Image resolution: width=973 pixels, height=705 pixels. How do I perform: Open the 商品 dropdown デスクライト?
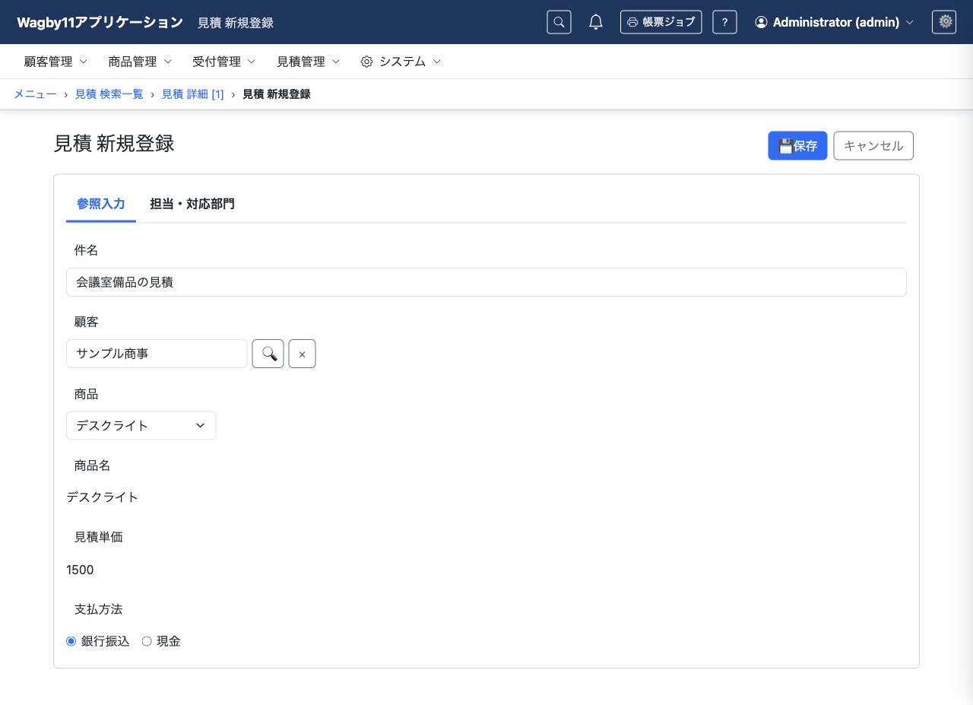point(141,426)
